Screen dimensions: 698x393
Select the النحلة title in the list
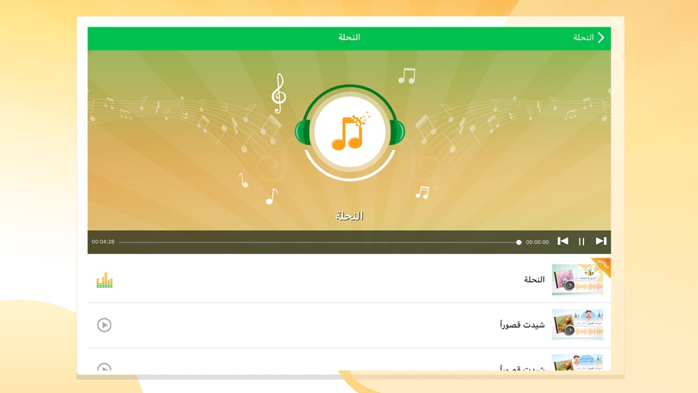pyautogui.click(x=534, y=279)
